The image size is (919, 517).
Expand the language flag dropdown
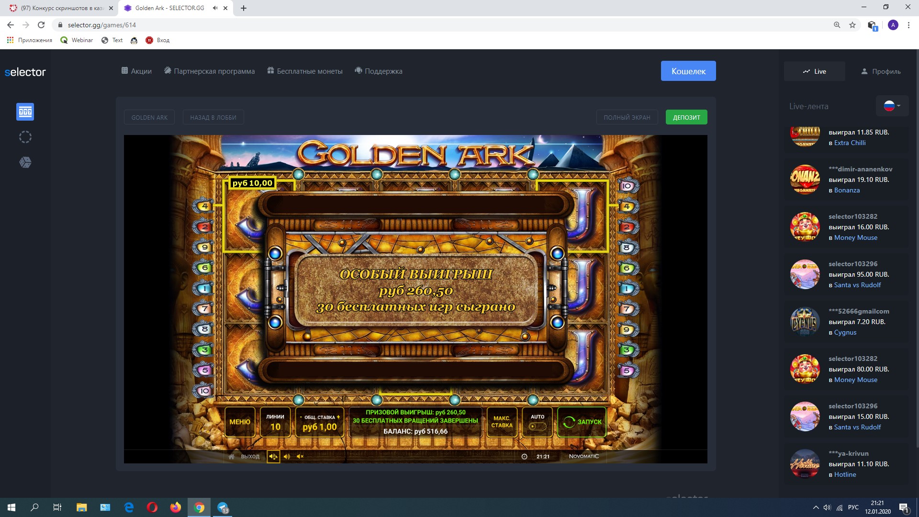coord(892,106)
